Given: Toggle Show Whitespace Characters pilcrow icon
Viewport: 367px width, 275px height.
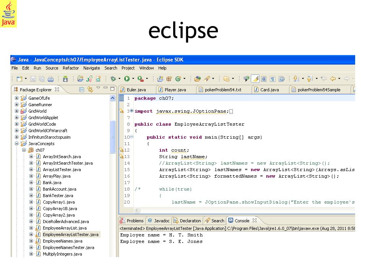Looking at the screenshot, I should coord(273,79).
